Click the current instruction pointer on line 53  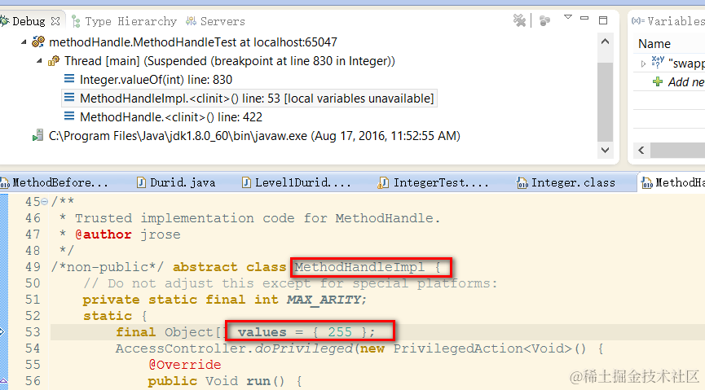[x=2, y=332]
